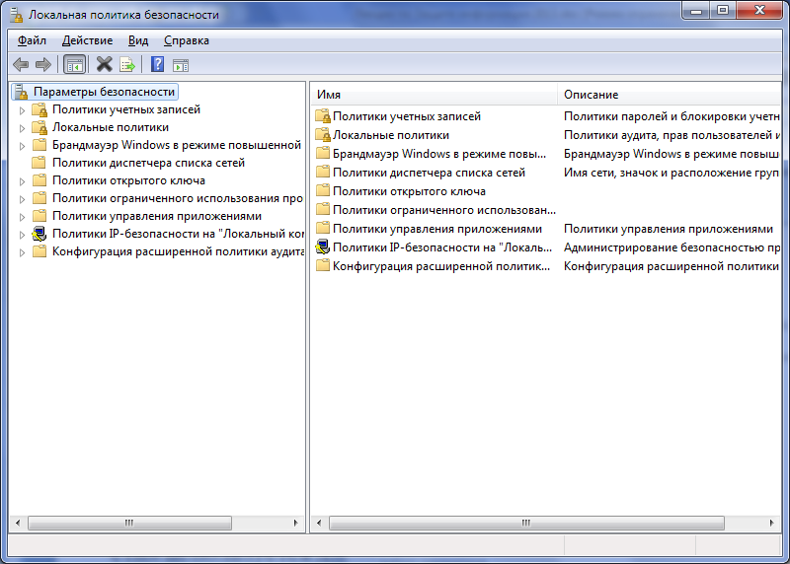Expand Политики учетных записей tree node

point(22,110)
